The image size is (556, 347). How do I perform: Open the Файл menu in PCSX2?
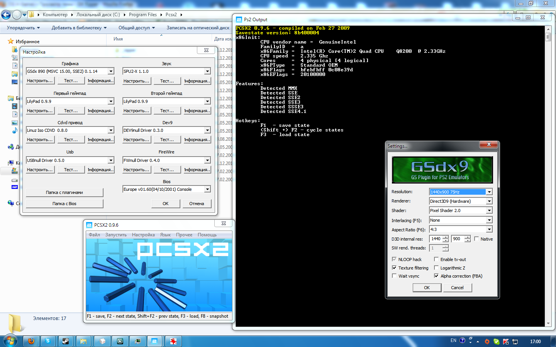pos(94,235)
